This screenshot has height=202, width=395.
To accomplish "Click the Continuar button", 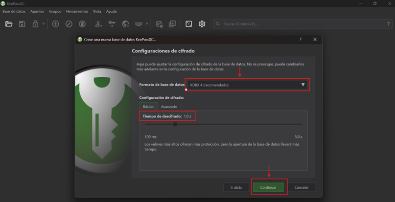I will point(268,187).
